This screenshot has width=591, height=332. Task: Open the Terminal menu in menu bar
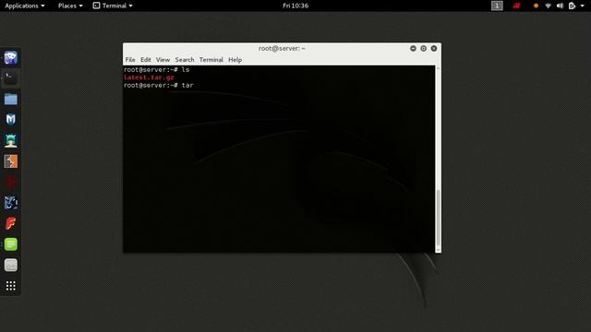[211, 60]
